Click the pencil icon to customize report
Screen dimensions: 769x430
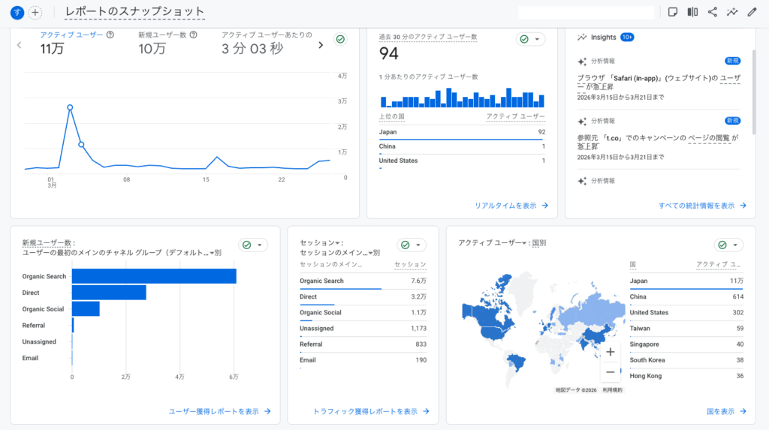click(752, 12)
